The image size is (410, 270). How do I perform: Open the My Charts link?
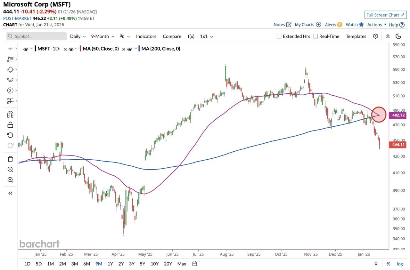[x=307, y=25]
